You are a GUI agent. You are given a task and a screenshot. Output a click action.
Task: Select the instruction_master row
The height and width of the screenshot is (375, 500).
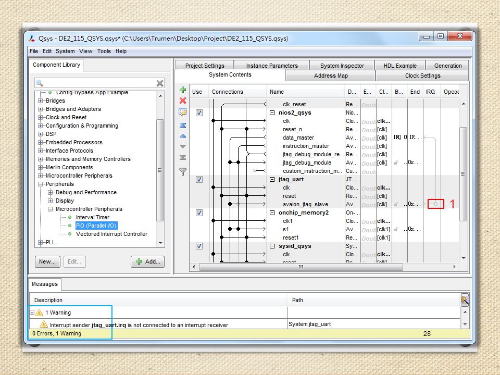[x=306, y=146]
